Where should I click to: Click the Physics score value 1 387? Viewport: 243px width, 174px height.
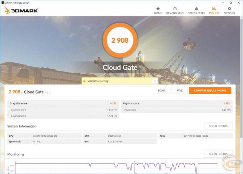pyautogui.click(x=227, y=103)
